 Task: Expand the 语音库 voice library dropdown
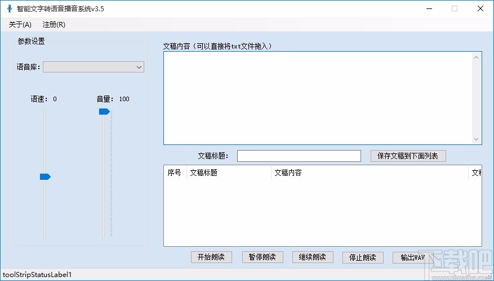tap(94, 67)
